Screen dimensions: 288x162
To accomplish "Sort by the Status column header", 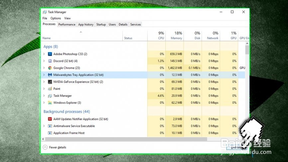I will [x=135, y=36].
